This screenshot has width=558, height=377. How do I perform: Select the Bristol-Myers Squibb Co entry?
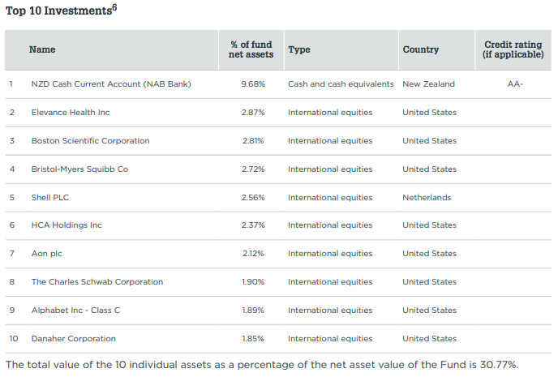coord(79,169)
